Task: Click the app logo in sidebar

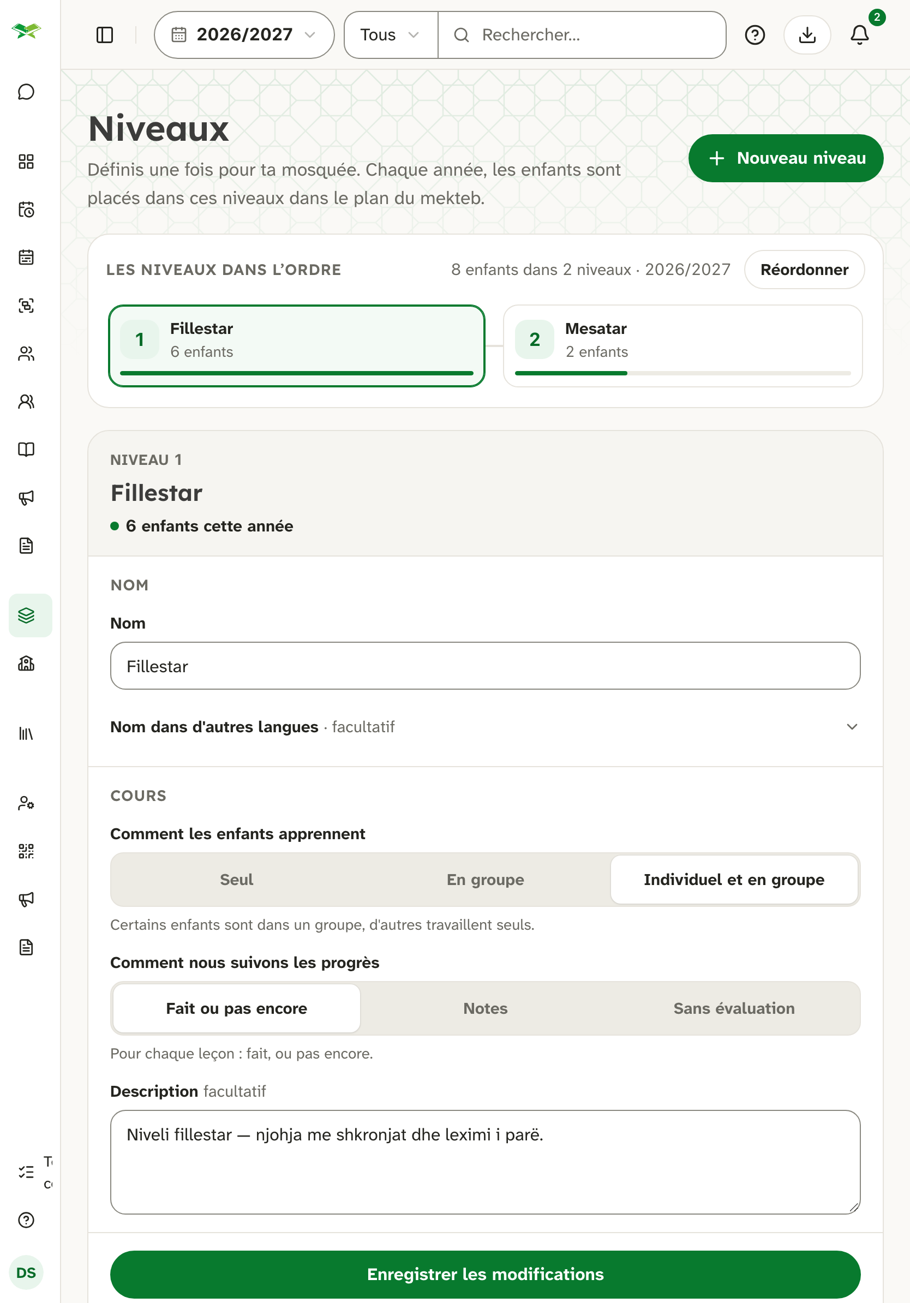Action: pyautogui.click(x=26, y=31)
